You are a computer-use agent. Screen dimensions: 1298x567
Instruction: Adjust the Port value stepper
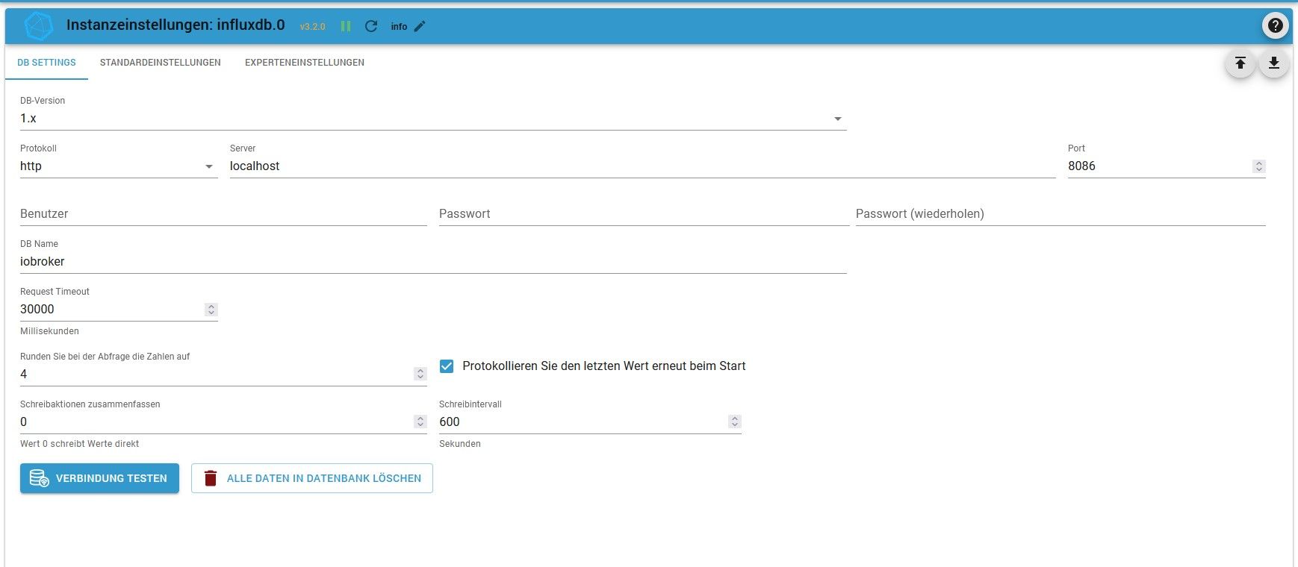coord(1259,166)
